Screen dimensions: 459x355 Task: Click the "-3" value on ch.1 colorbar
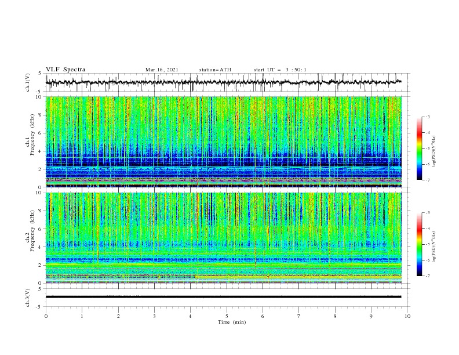pos(428,117)
